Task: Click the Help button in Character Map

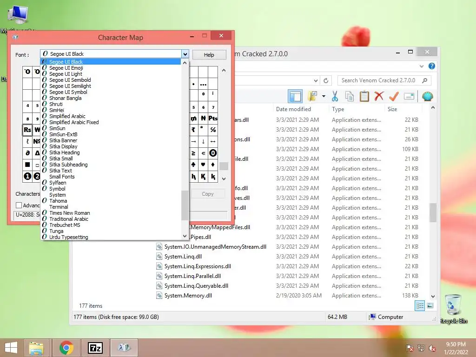Action: click(x=209, y=55)
